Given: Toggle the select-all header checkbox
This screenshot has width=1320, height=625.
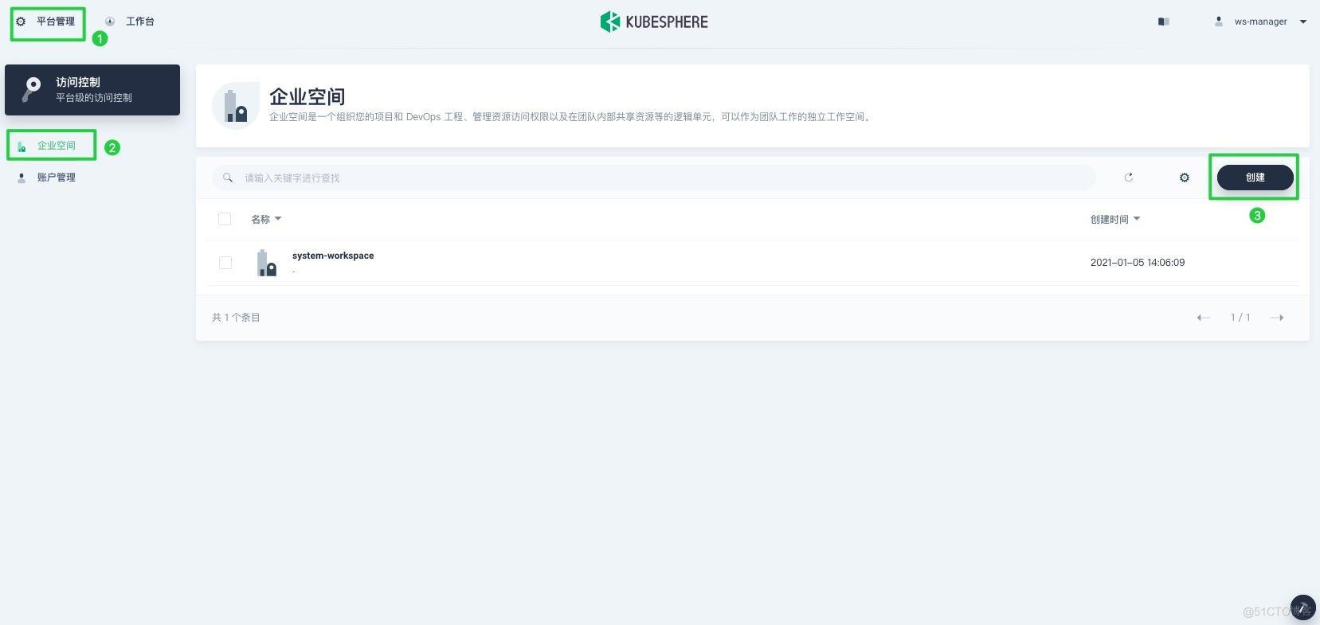Looking at the screenshot, I should [225, 219].
